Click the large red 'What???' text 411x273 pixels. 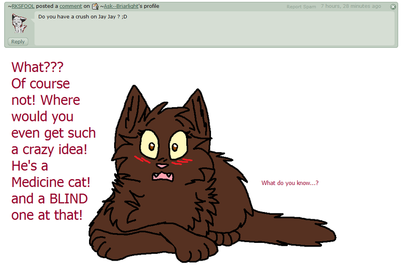pos(37,67)
